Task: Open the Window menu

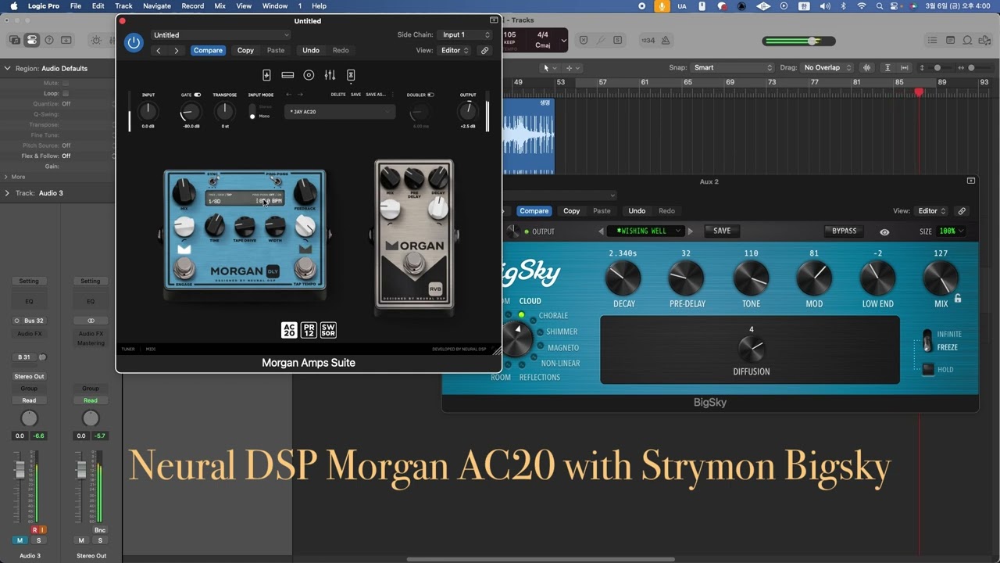Action: [275, 5]
